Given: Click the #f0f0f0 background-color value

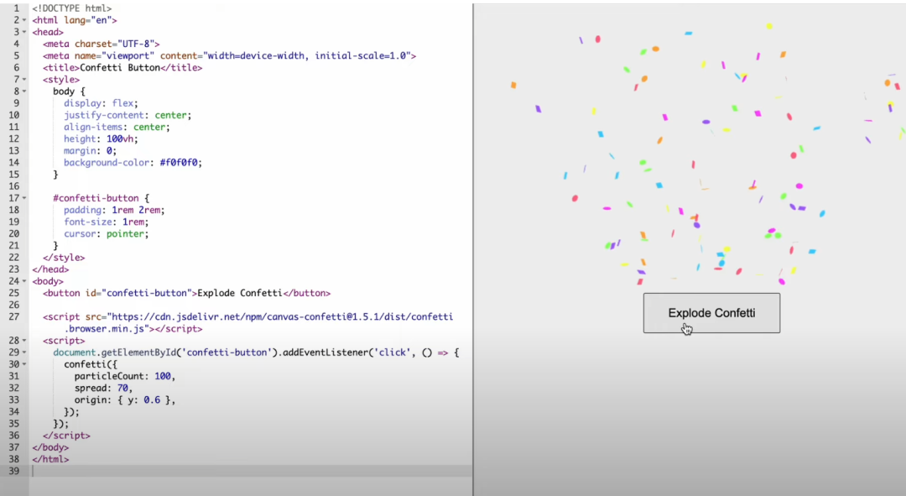Looking at the screenshot, I should coord(180,163).
